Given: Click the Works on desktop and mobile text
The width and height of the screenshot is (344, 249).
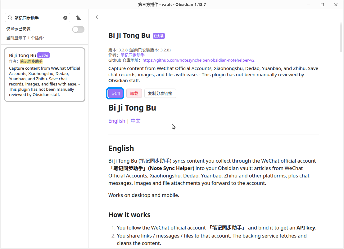Looking at the screenshot, I should tap(144, 195).
